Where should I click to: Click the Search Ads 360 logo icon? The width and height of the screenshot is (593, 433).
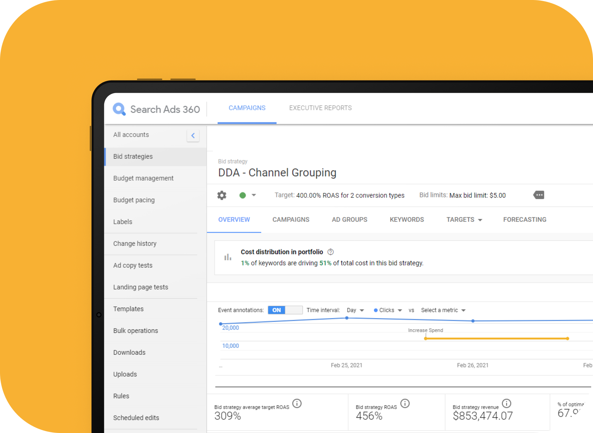point(119,109)
